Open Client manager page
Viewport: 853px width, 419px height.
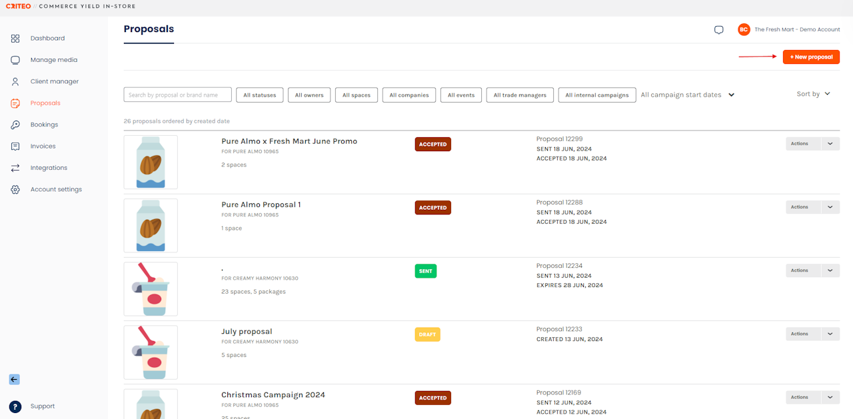(x=55, y=82)
